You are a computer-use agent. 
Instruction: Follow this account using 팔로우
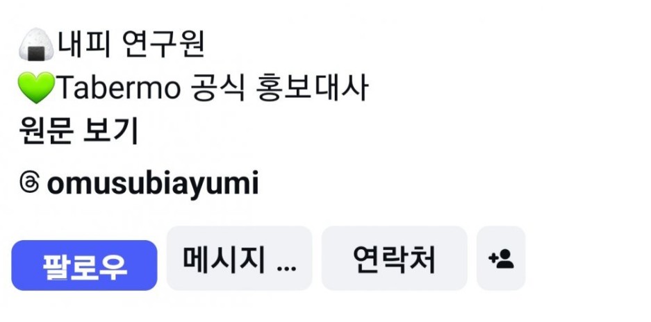click(x=84, y=266)
